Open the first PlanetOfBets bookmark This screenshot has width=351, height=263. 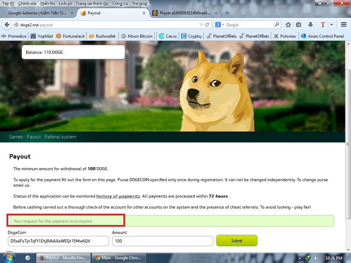click(x=221, y=36)
